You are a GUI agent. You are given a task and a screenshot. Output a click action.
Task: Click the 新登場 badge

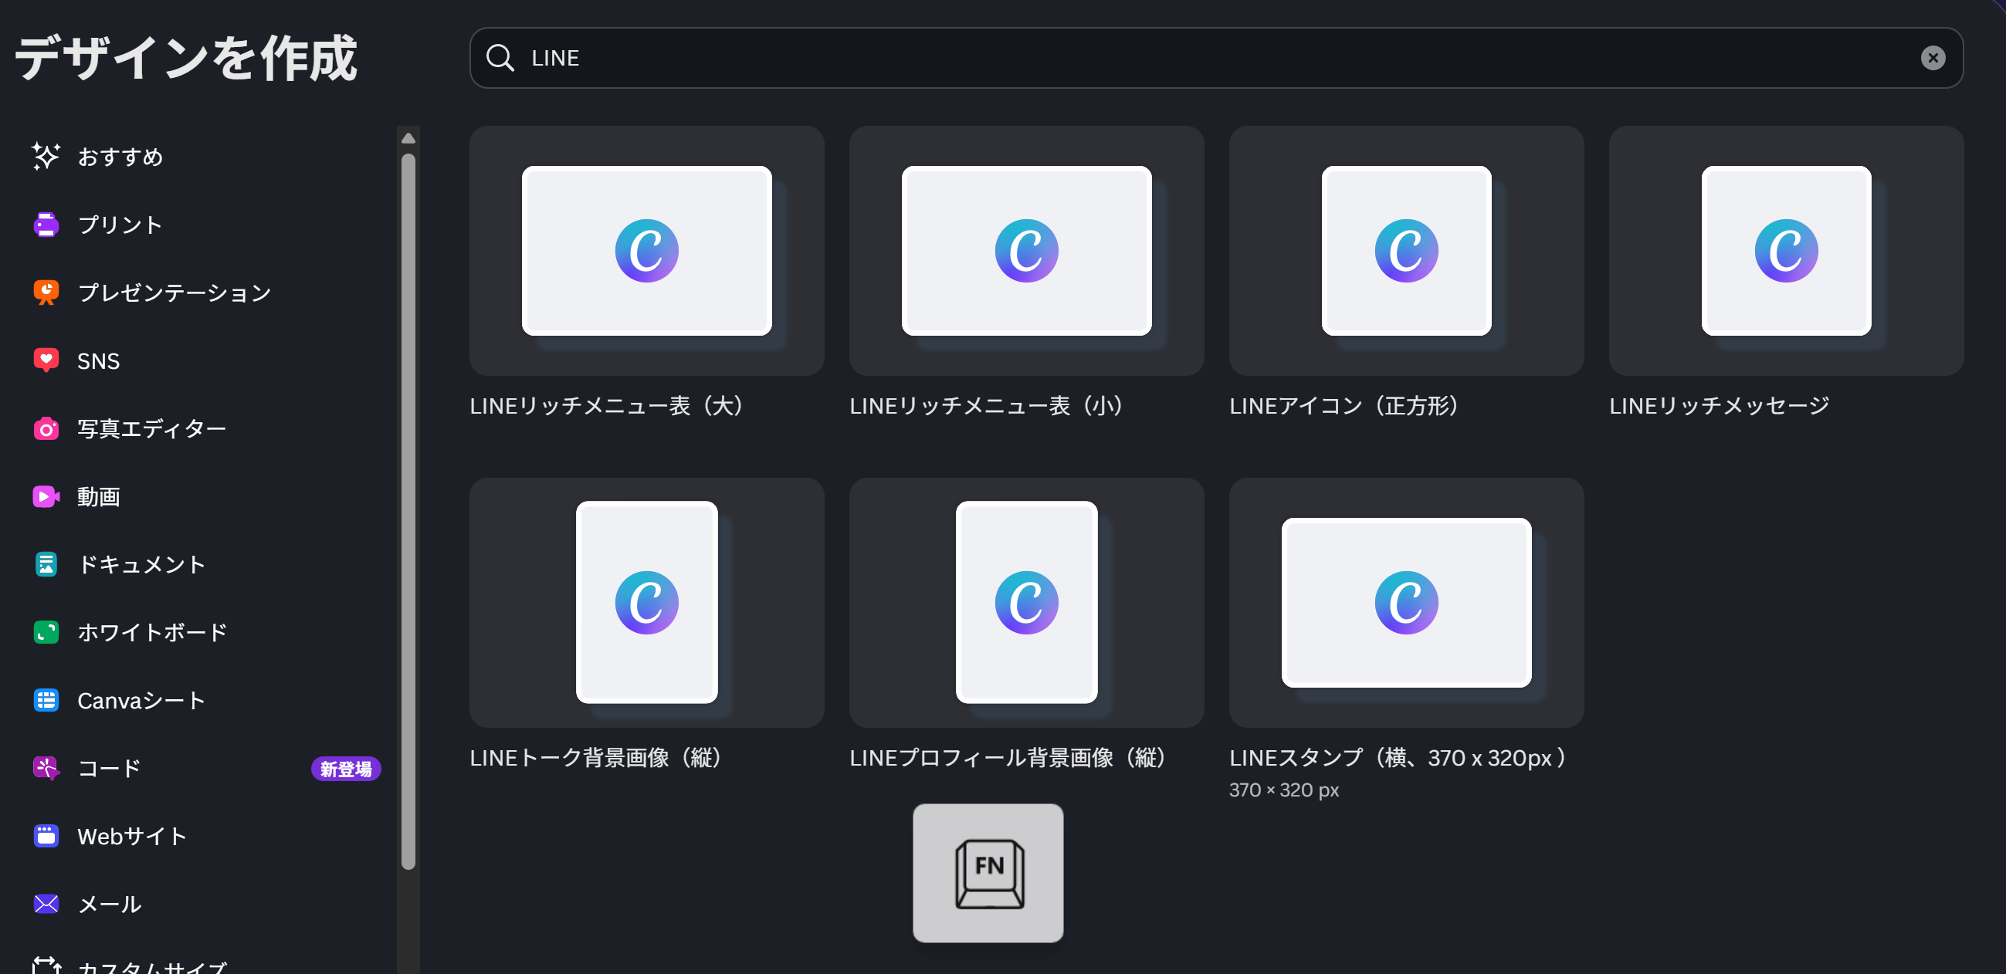click(x=346, y=769)
